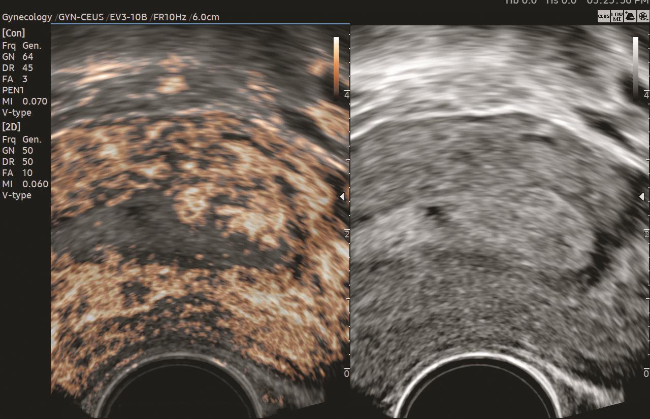Click the ultrasound sector image-enhance icon
The image size is (650, 419).
pyautogui.click(x=630, y=16)
